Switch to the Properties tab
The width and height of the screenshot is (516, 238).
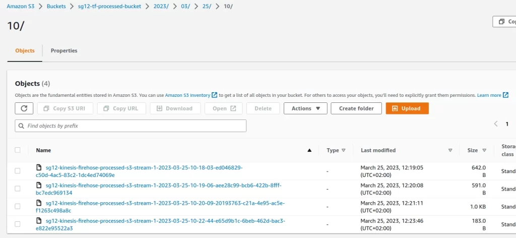point(64,51)
